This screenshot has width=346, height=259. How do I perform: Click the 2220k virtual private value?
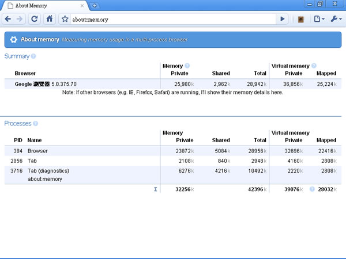pos(295,171)
